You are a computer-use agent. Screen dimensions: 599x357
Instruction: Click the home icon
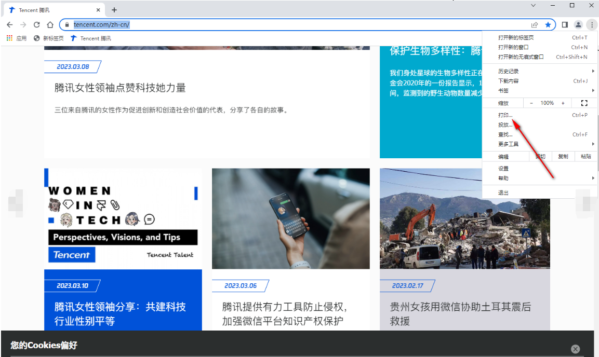(x=49, y=24)
